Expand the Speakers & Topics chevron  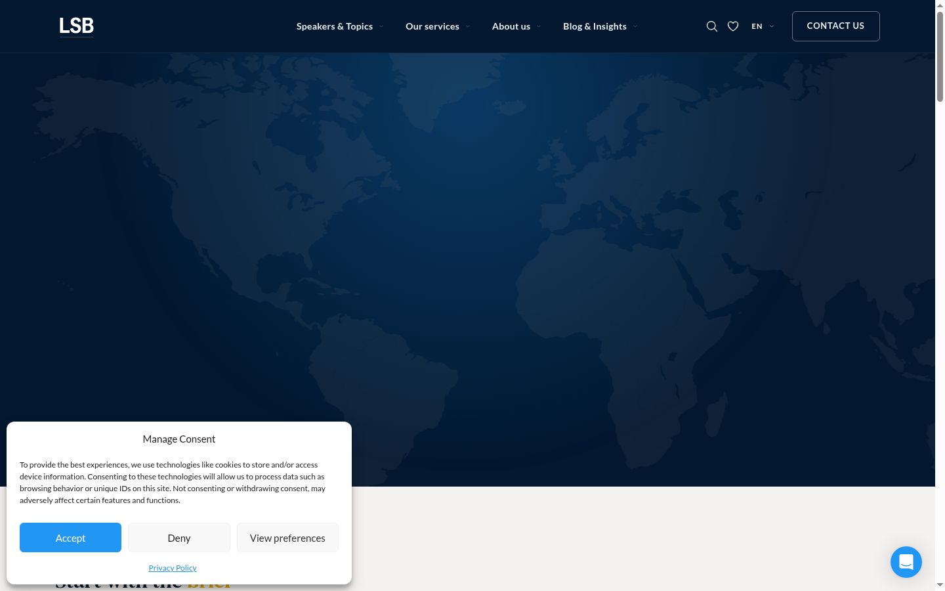click(x=381, y=26)
